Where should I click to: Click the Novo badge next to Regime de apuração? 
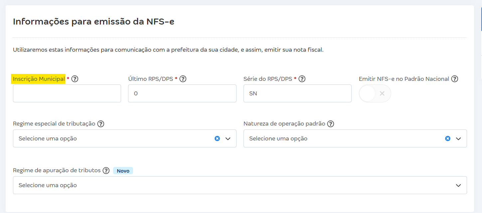123,170
